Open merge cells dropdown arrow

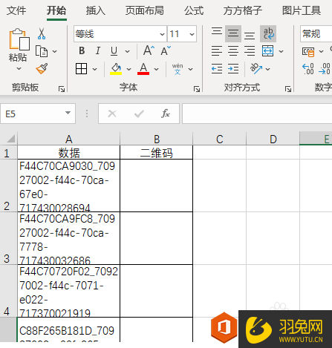pyautogui.click(x=281, y=51)
